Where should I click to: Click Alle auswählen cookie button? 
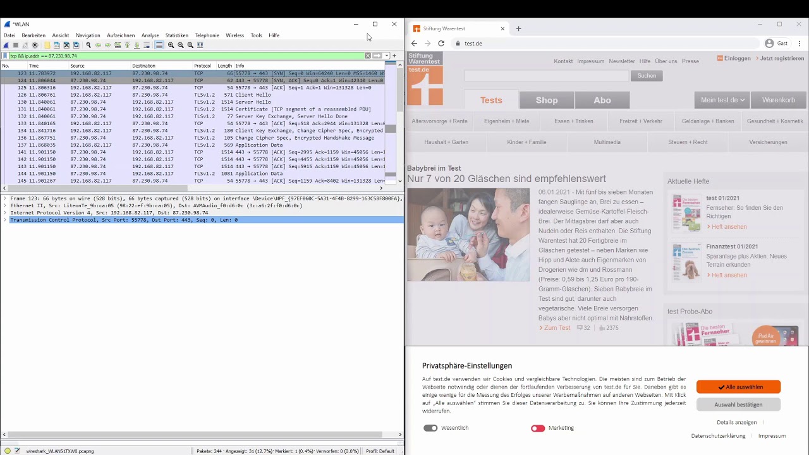738,387
